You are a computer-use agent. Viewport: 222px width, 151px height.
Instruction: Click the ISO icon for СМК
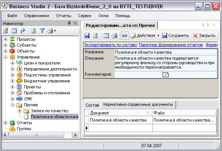19,99
